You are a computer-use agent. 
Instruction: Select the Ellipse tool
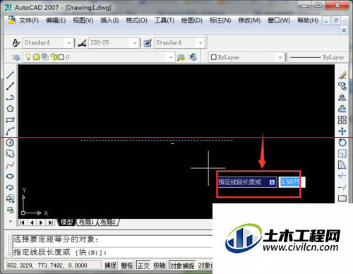click(10, 176)
